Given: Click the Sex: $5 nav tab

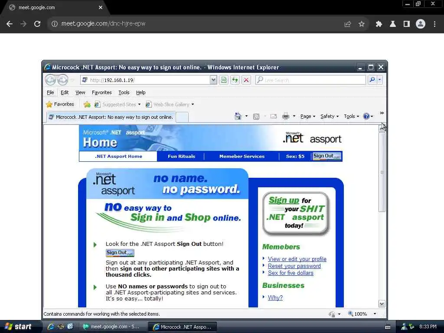Looking at the screenshot, I should point(295,156).
